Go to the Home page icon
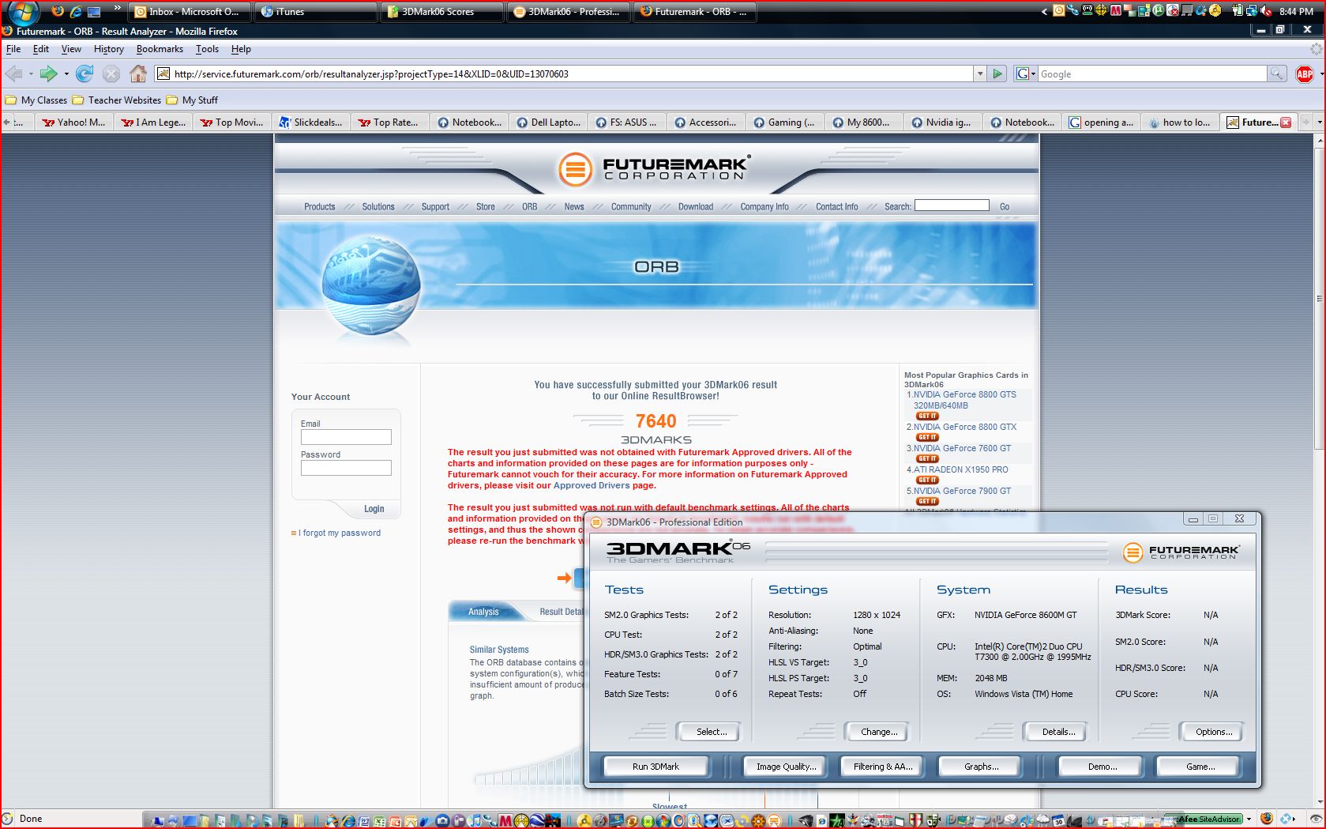The width and height of the screenshot is (1326, 829). 138,73
